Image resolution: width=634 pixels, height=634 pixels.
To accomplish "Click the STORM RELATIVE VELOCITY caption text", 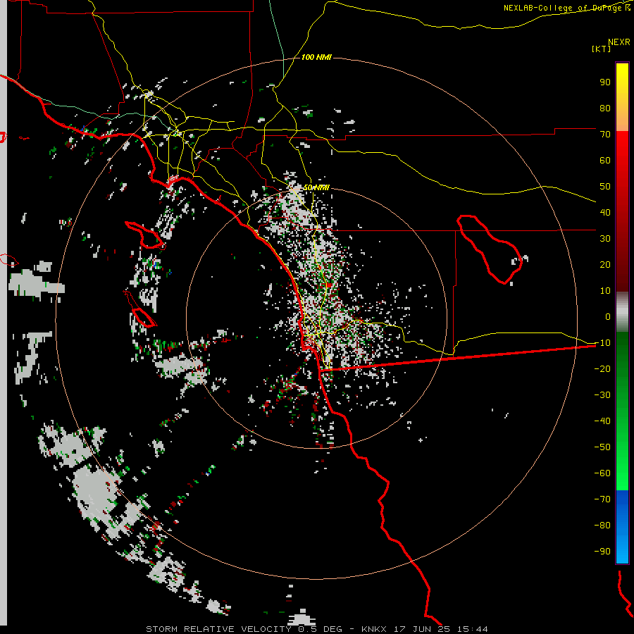I will point(218,629).
